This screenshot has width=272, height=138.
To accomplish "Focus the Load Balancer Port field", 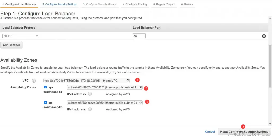I will (x=139, y=36).
